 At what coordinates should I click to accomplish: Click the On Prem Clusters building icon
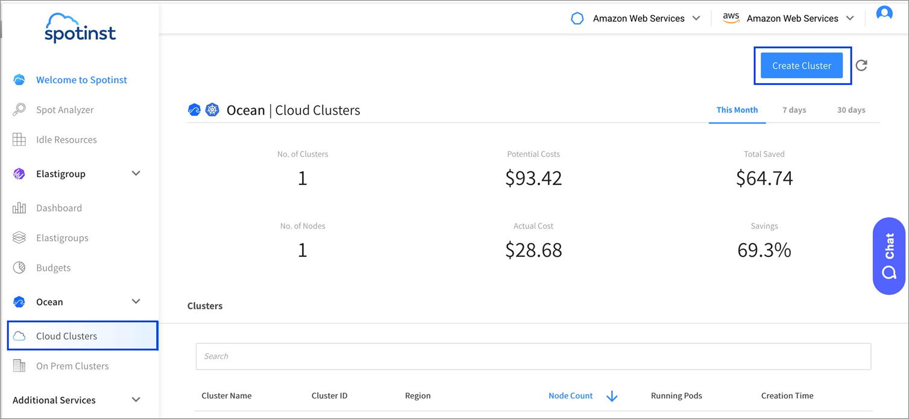pos(19,366)
